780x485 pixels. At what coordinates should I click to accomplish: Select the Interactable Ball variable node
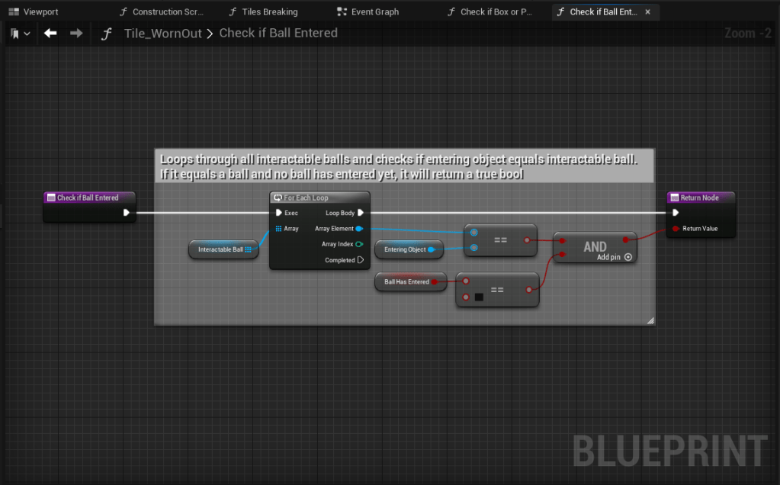(220, 249)
